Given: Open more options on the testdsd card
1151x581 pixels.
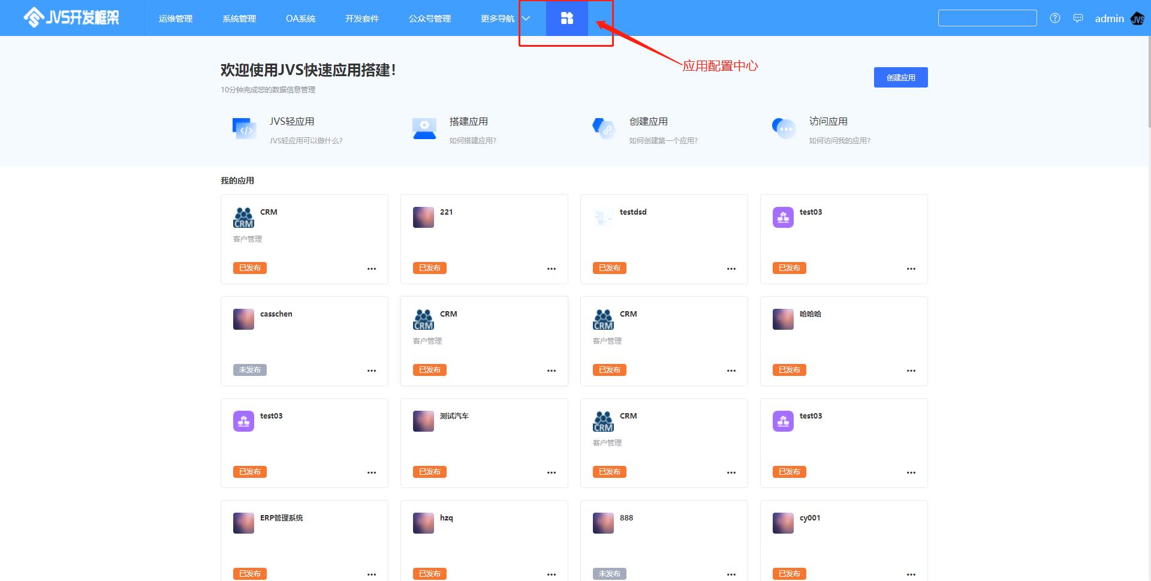Looking at the screenshot, I should point(731,269).
